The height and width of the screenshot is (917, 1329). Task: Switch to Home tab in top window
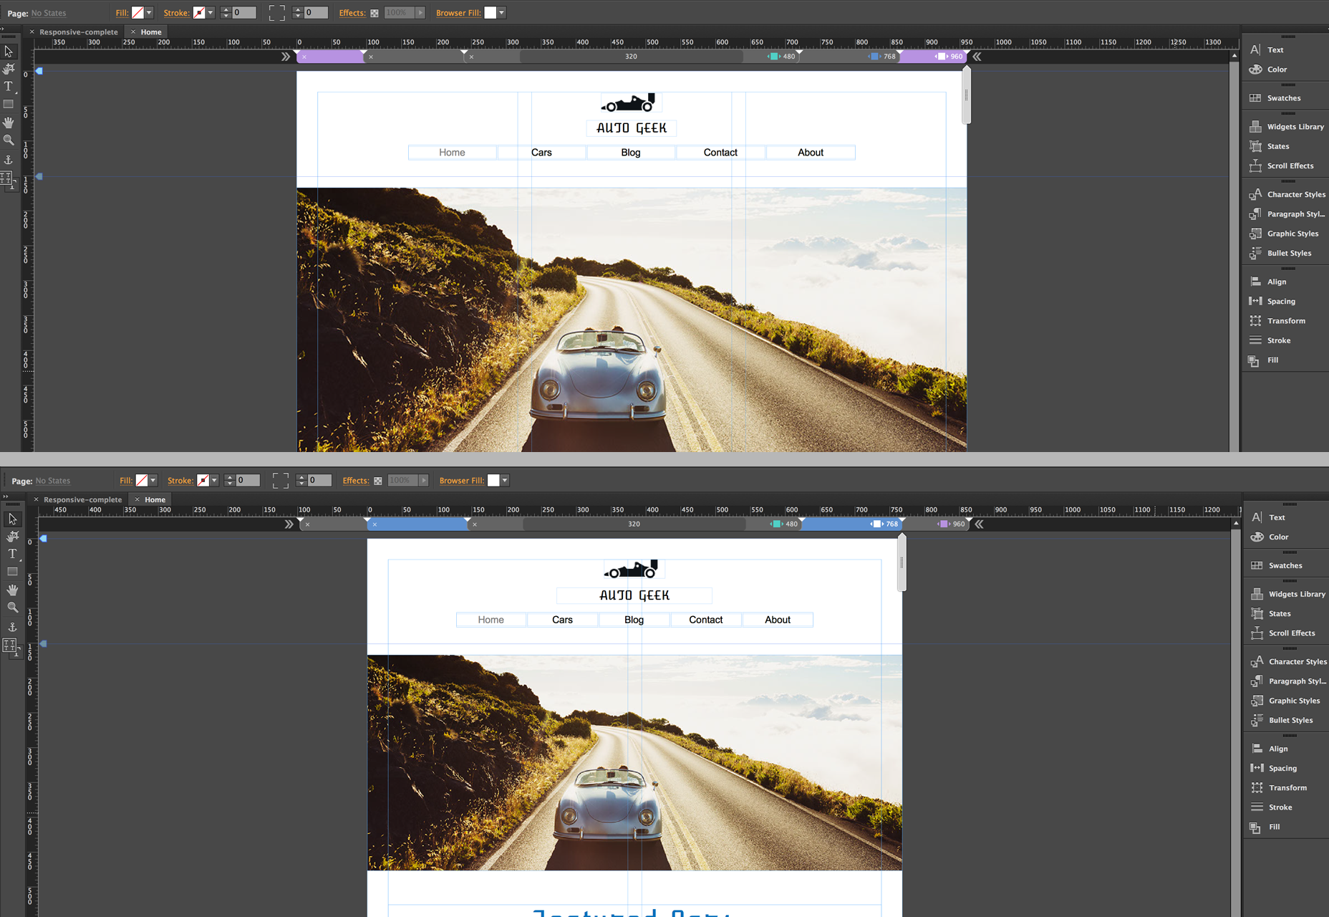[151, 32]
